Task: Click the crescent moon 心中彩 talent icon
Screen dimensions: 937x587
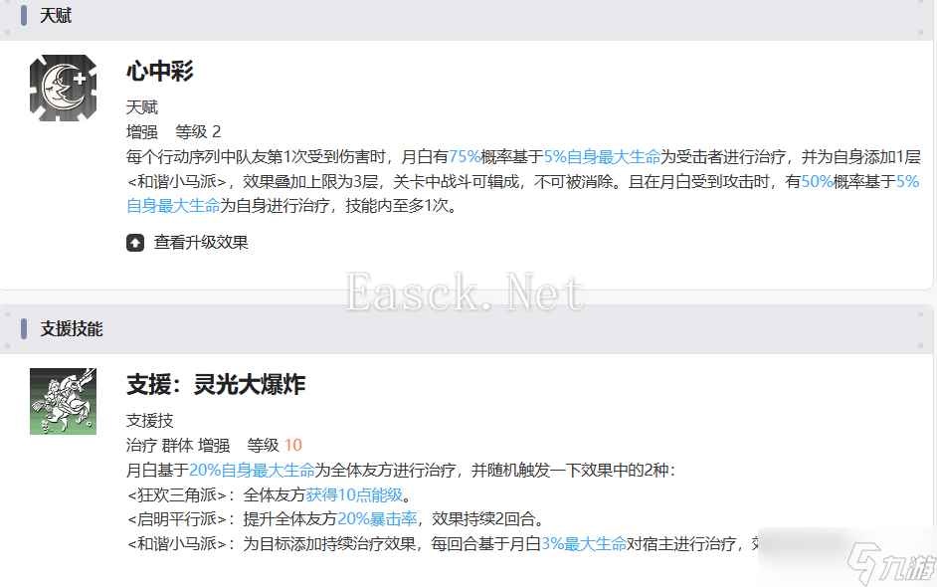Action: (x=63, y=88)
